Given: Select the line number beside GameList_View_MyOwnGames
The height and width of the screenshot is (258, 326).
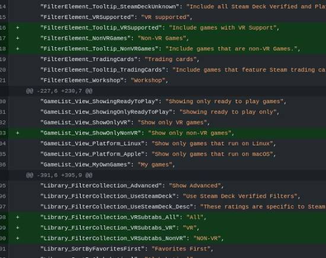Looking at the screenshot, I should [x=3, y=164].
